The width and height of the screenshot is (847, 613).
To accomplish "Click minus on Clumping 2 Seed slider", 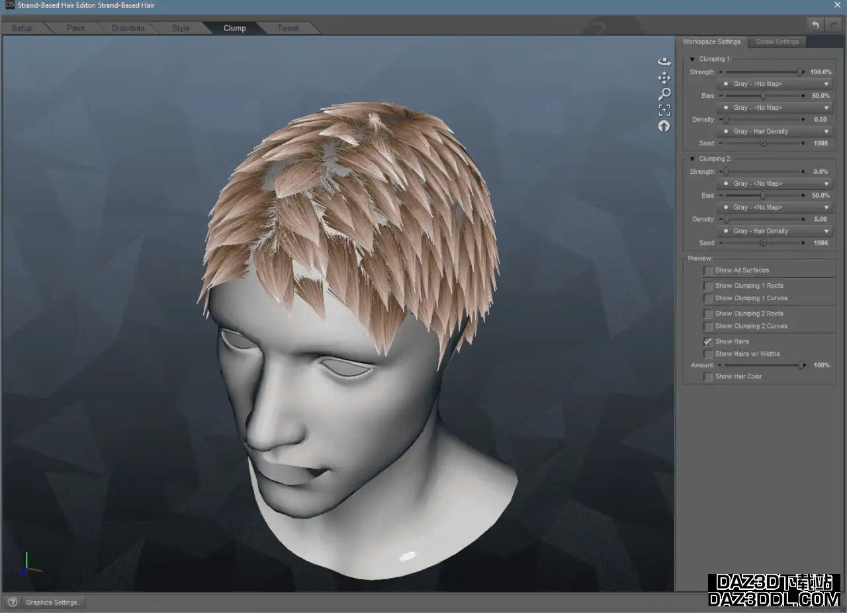I will (722, 243).
